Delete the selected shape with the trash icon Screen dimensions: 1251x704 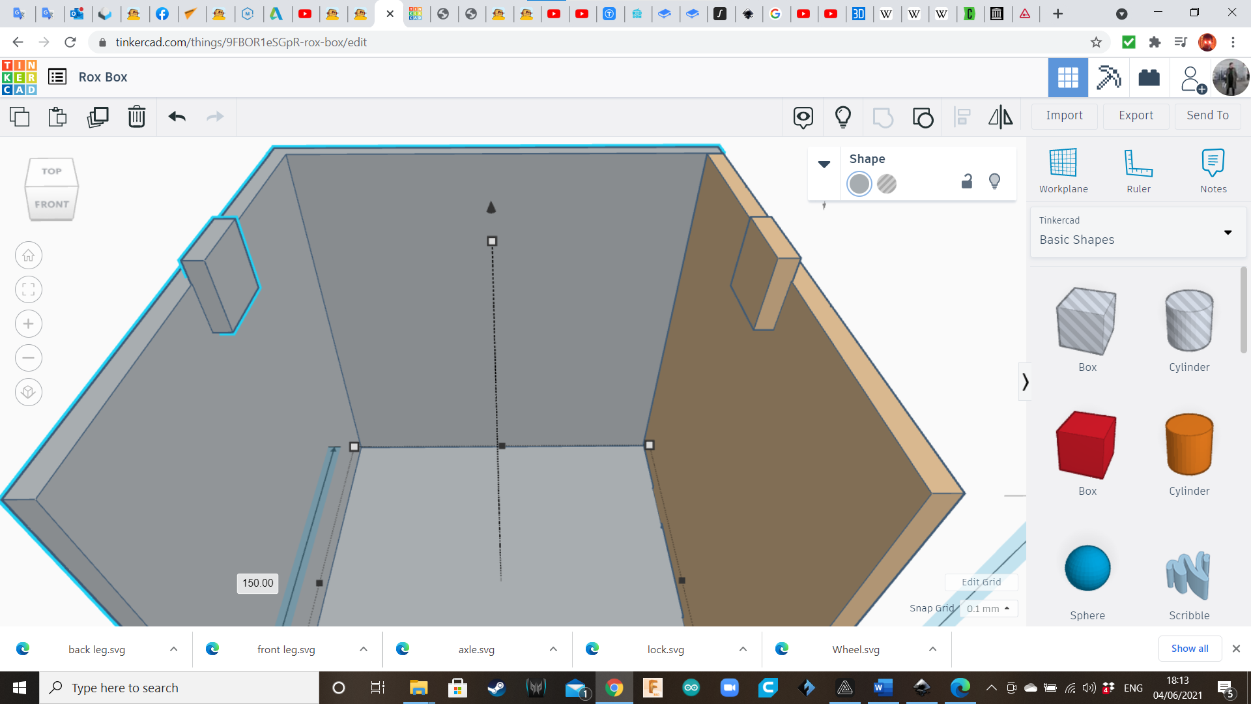137,117
